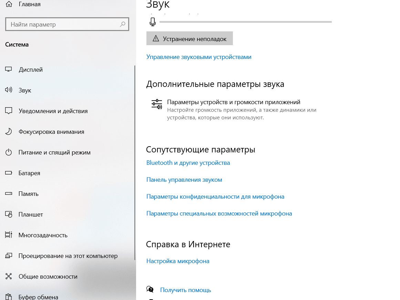400x300 pixels.
Task: Select Батарея in sidebar
Action: pyautogui.click(x=29, y=173)
